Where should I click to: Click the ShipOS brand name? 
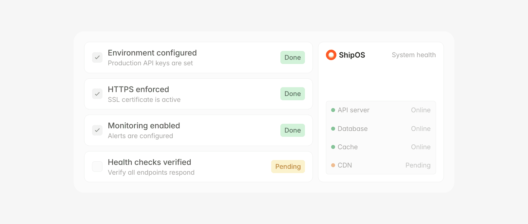pyautogui.click(x=352, y=55)
